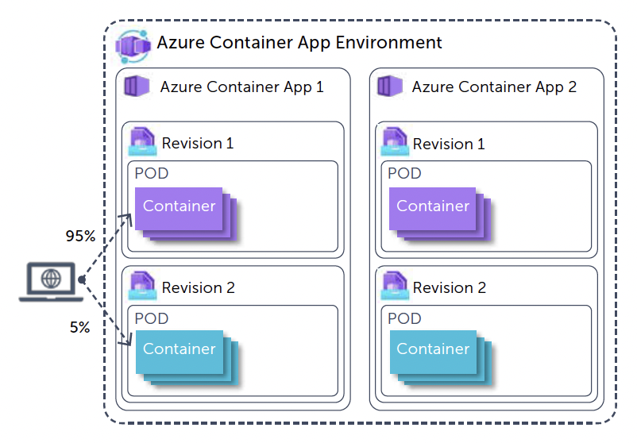Click Revision 1 icon in Container App 1

[143, 141]
